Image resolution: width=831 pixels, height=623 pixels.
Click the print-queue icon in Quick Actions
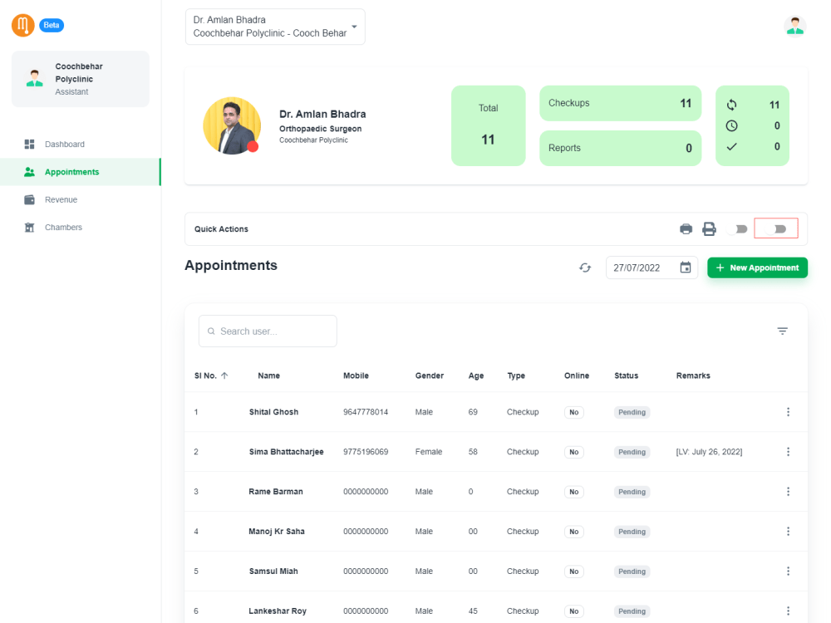(x=710, y=228)
